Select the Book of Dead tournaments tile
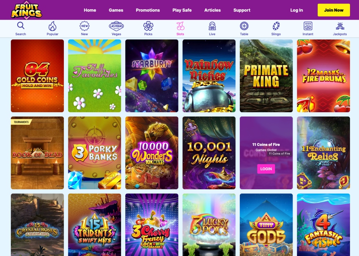The height and width of the screenshot is (256, 359). [37, 153]
